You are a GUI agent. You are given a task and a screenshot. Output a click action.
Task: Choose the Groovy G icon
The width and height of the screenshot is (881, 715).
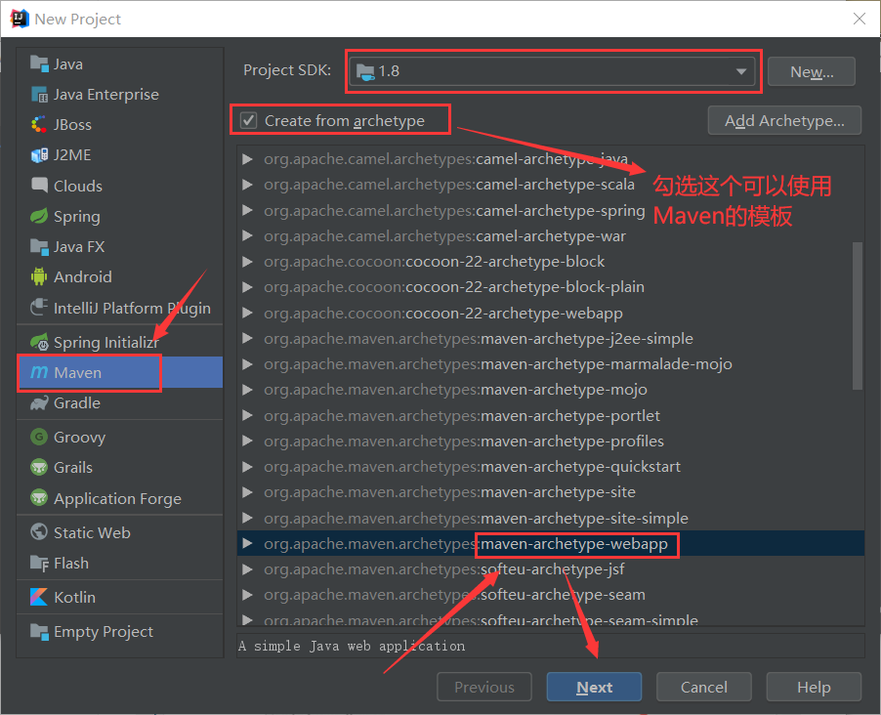click(39, 437)
